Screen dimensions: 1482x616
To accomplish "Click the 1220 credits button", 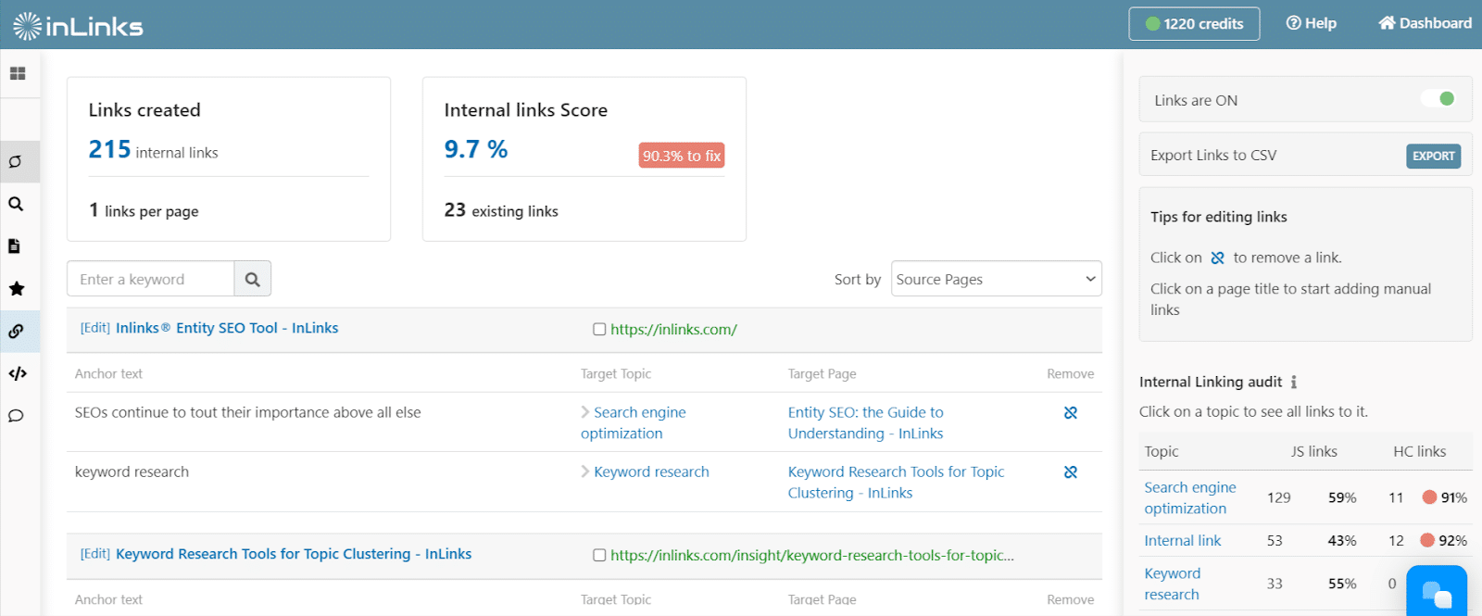I will pos(1194,24).
